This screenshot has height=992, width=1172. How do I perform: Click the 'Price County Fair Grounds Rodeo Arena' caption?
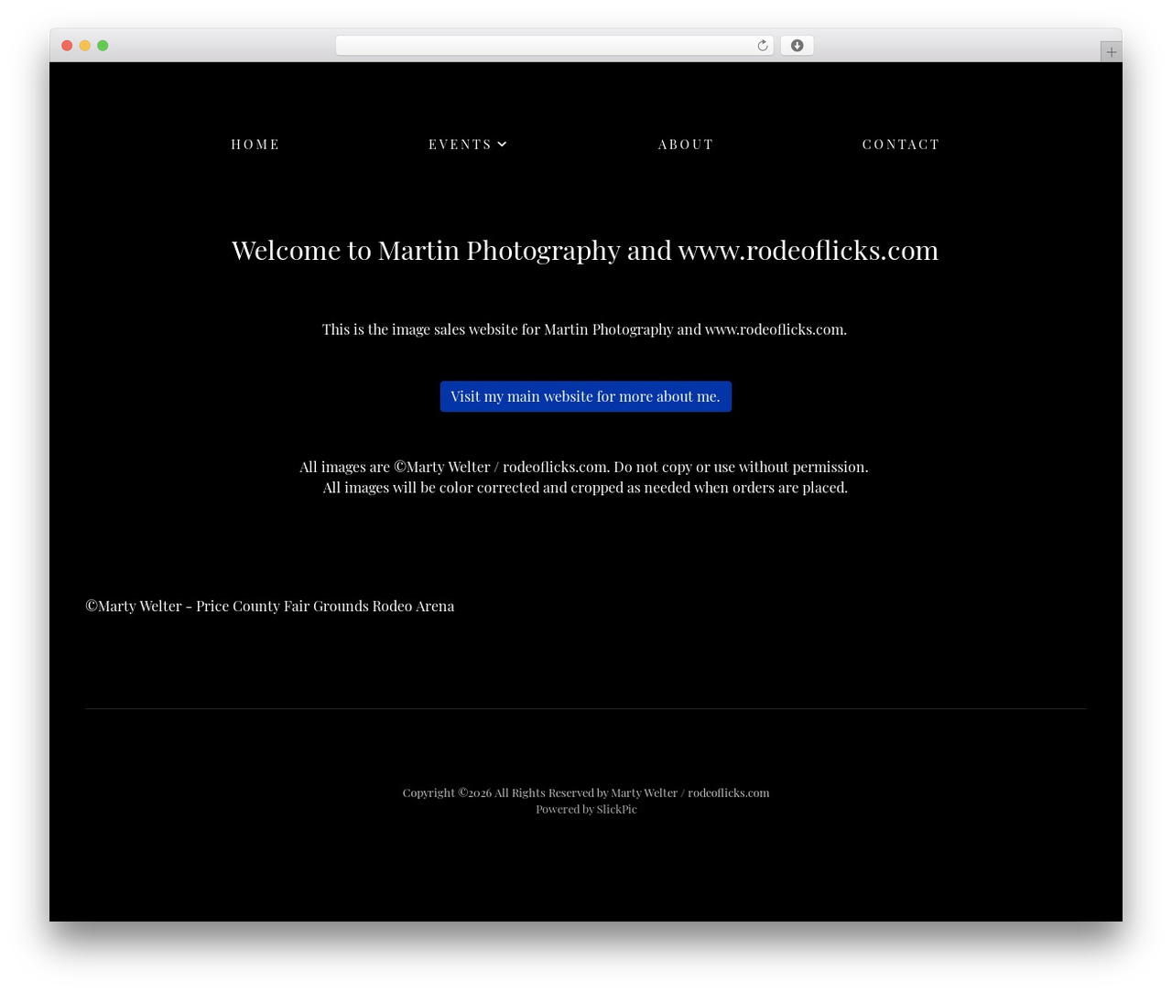click(x=270, y=606)
